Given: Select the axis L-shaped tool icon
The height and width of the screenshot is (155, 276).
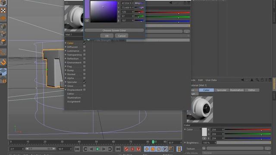Looking at the screenshot, I should [3, 52].
